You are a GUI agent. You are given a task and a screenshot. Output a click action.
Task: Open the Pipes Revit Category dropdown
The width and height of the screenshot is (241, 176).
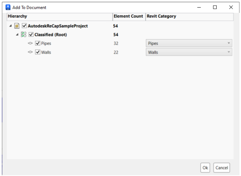pos(189,43)
